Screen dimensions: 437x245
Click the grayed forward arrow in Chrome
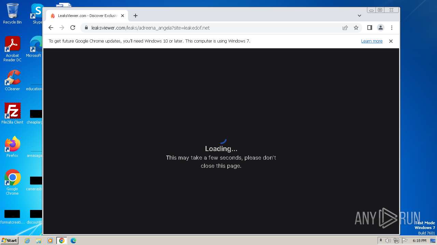tap(62, 28)
